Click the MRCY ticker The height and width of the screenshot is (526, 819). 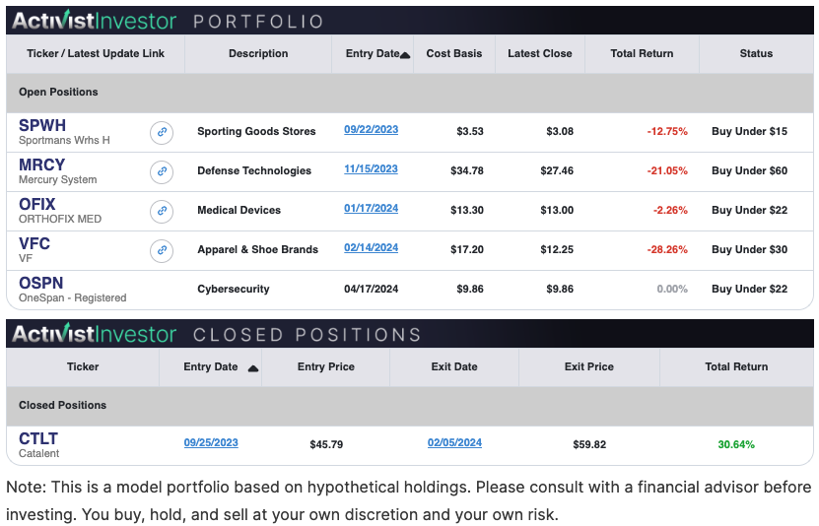(x=41, y=164)
